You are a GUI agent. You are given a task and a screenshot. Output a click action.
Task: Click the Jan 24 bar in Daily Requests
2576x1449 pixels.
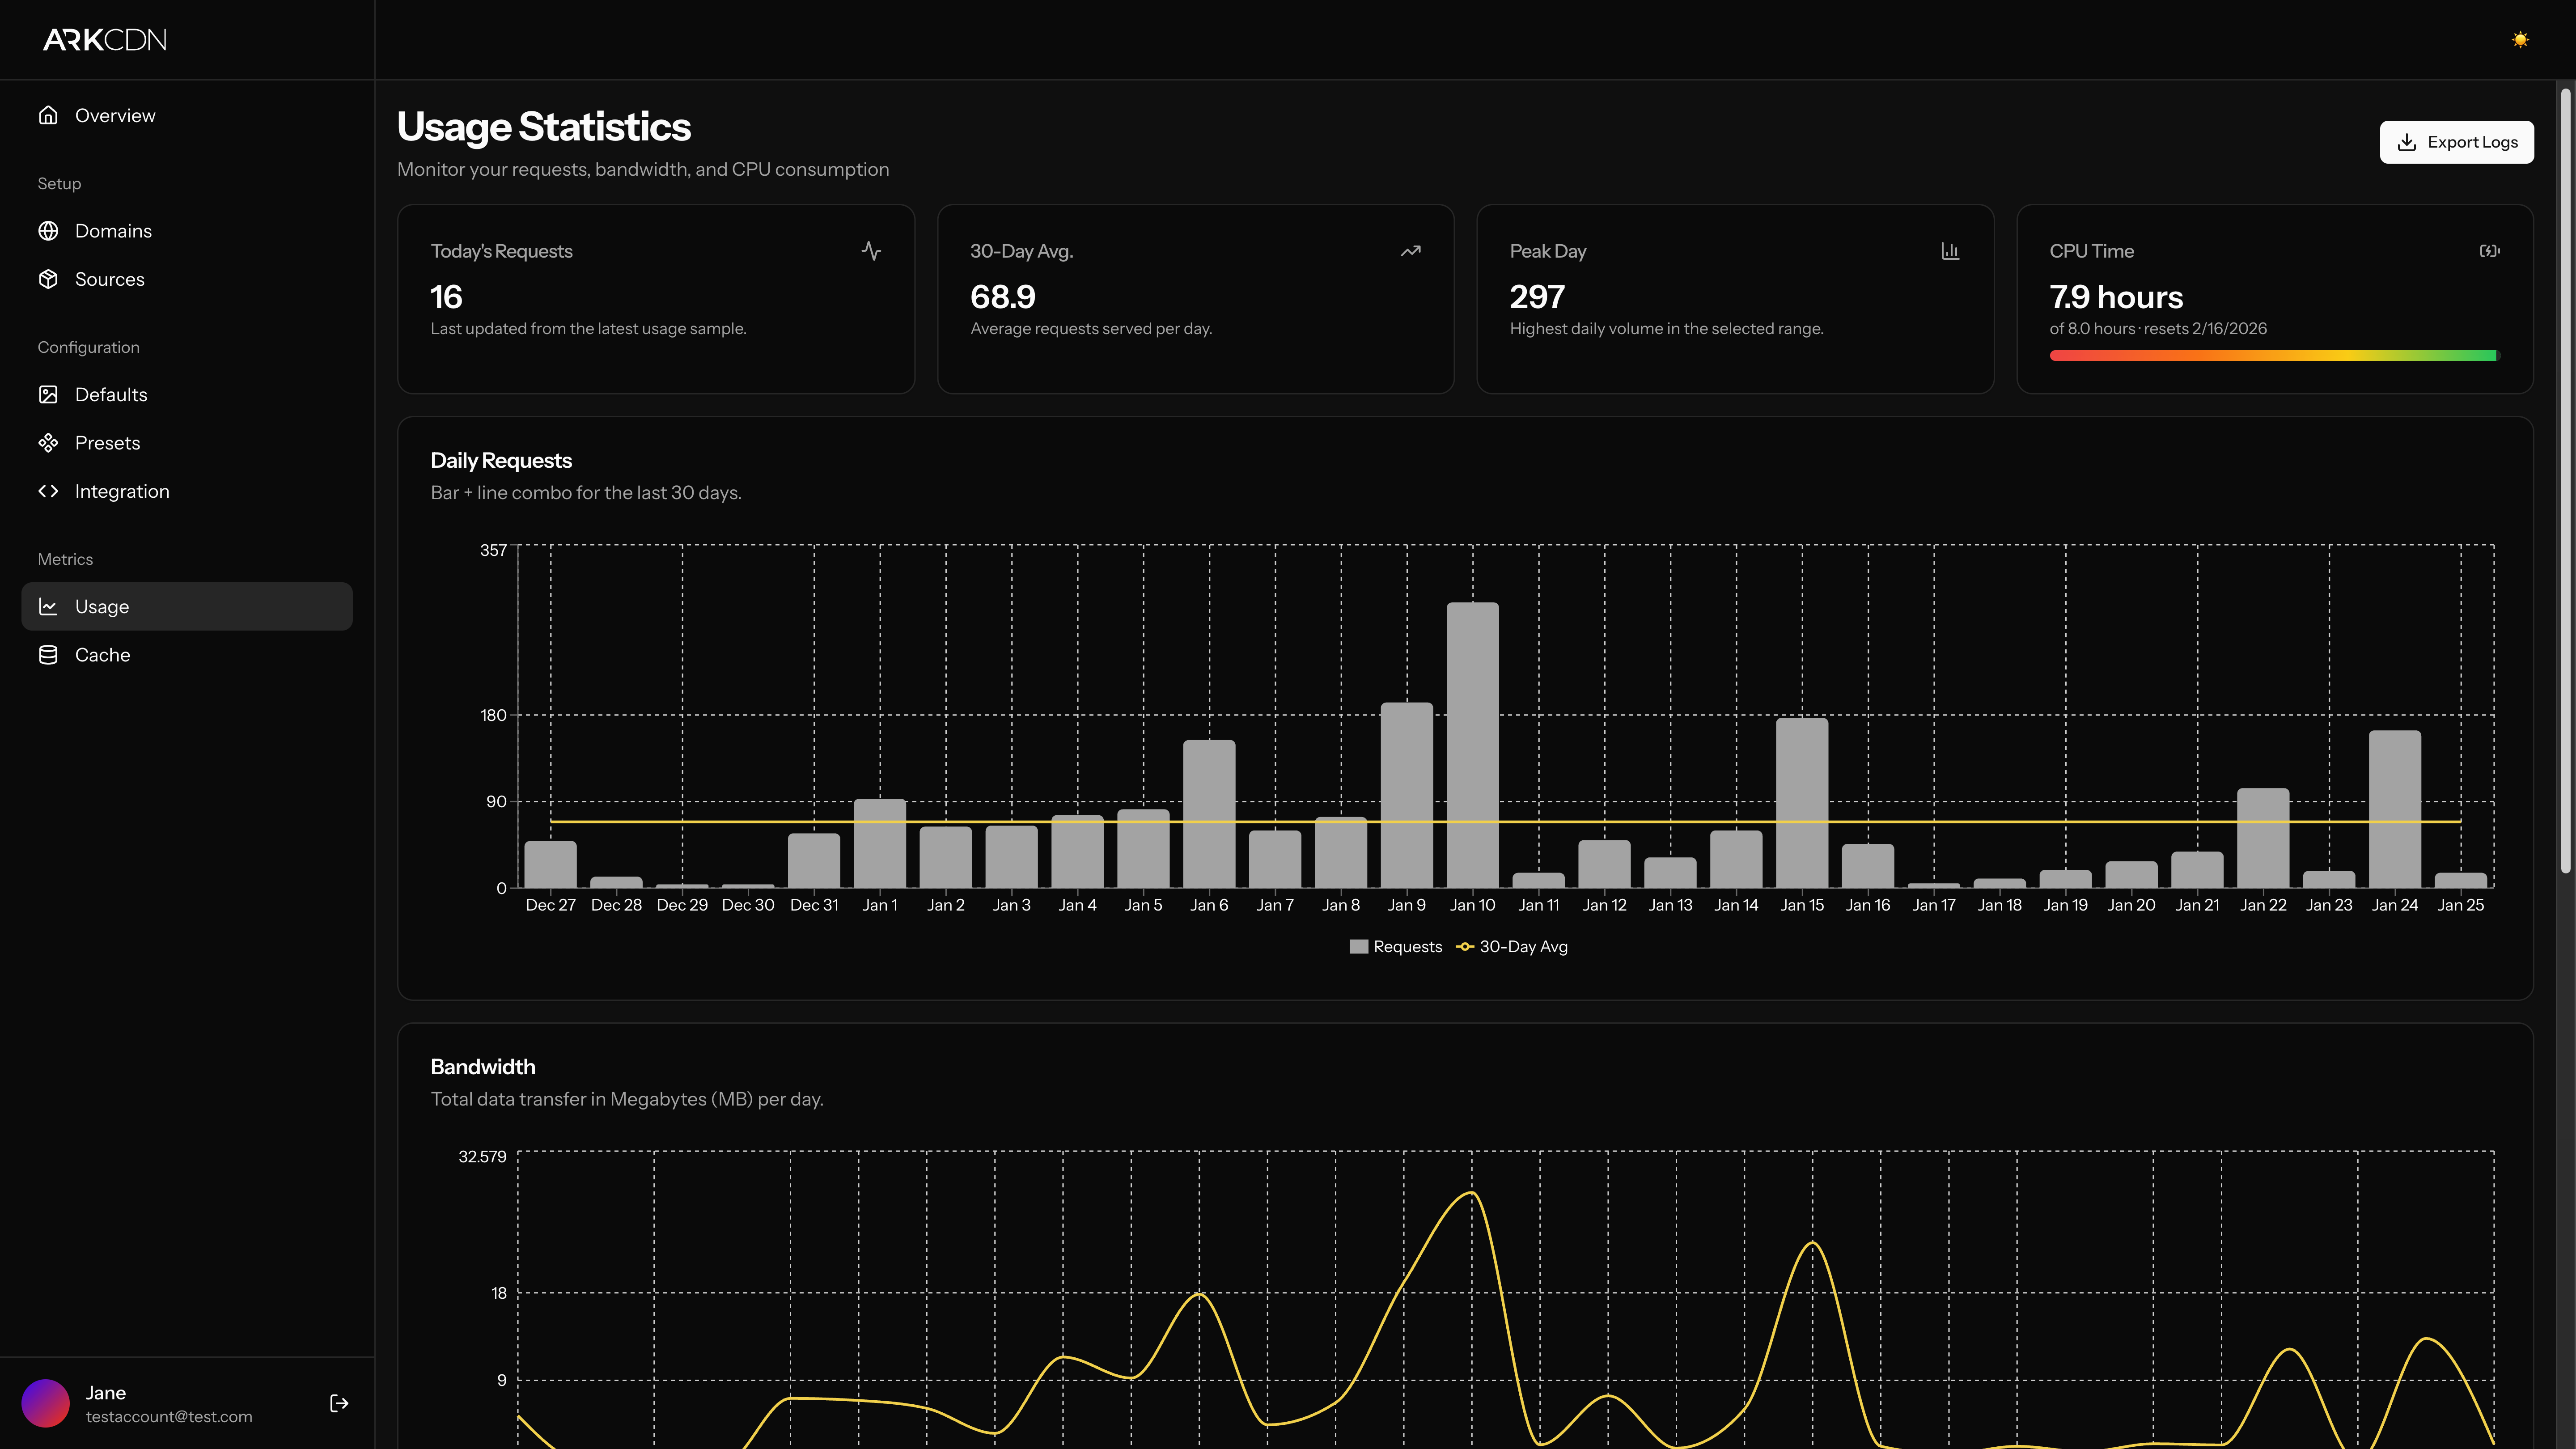click(2394, 809)
